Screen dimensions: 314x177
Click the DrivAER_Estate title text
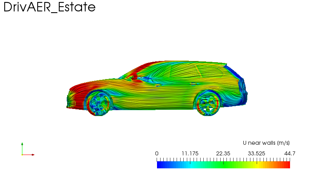point(49,7)
